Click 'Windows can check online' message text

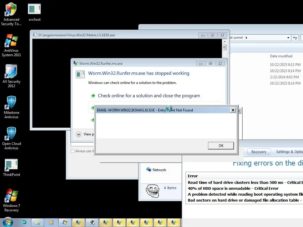[132, 83]
